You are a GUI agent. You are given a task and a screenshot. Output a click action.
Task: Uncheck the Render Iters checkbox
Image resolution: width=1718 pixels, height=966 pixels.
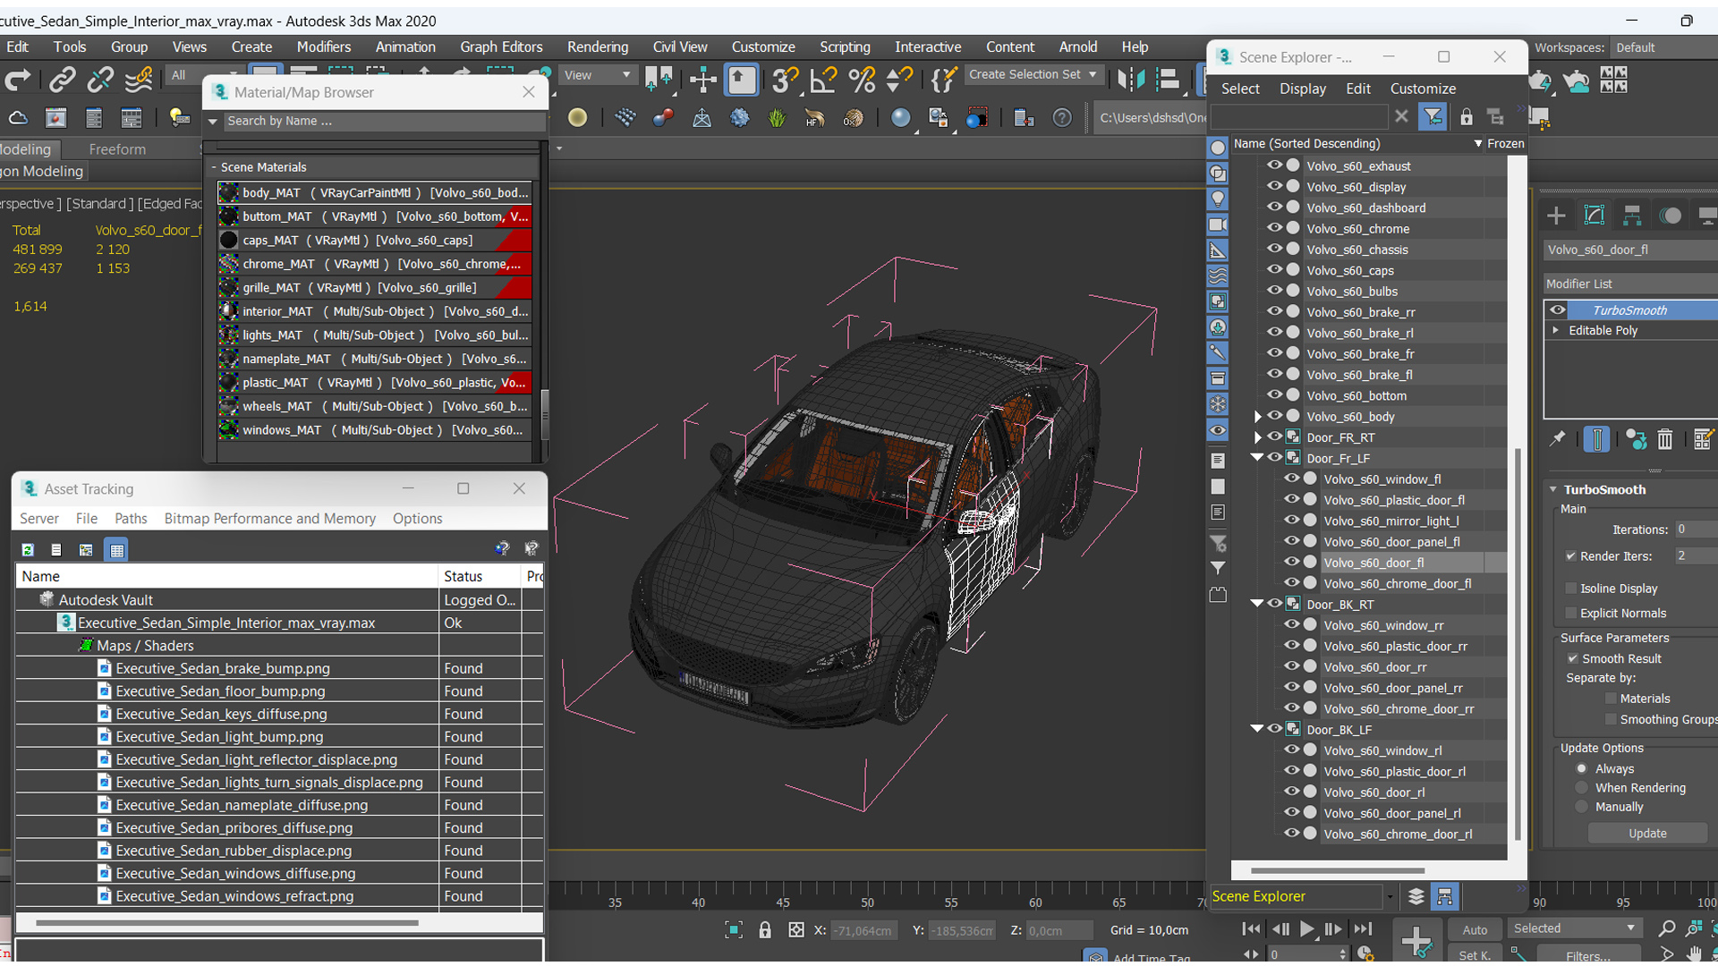(x=1571, y=556)
